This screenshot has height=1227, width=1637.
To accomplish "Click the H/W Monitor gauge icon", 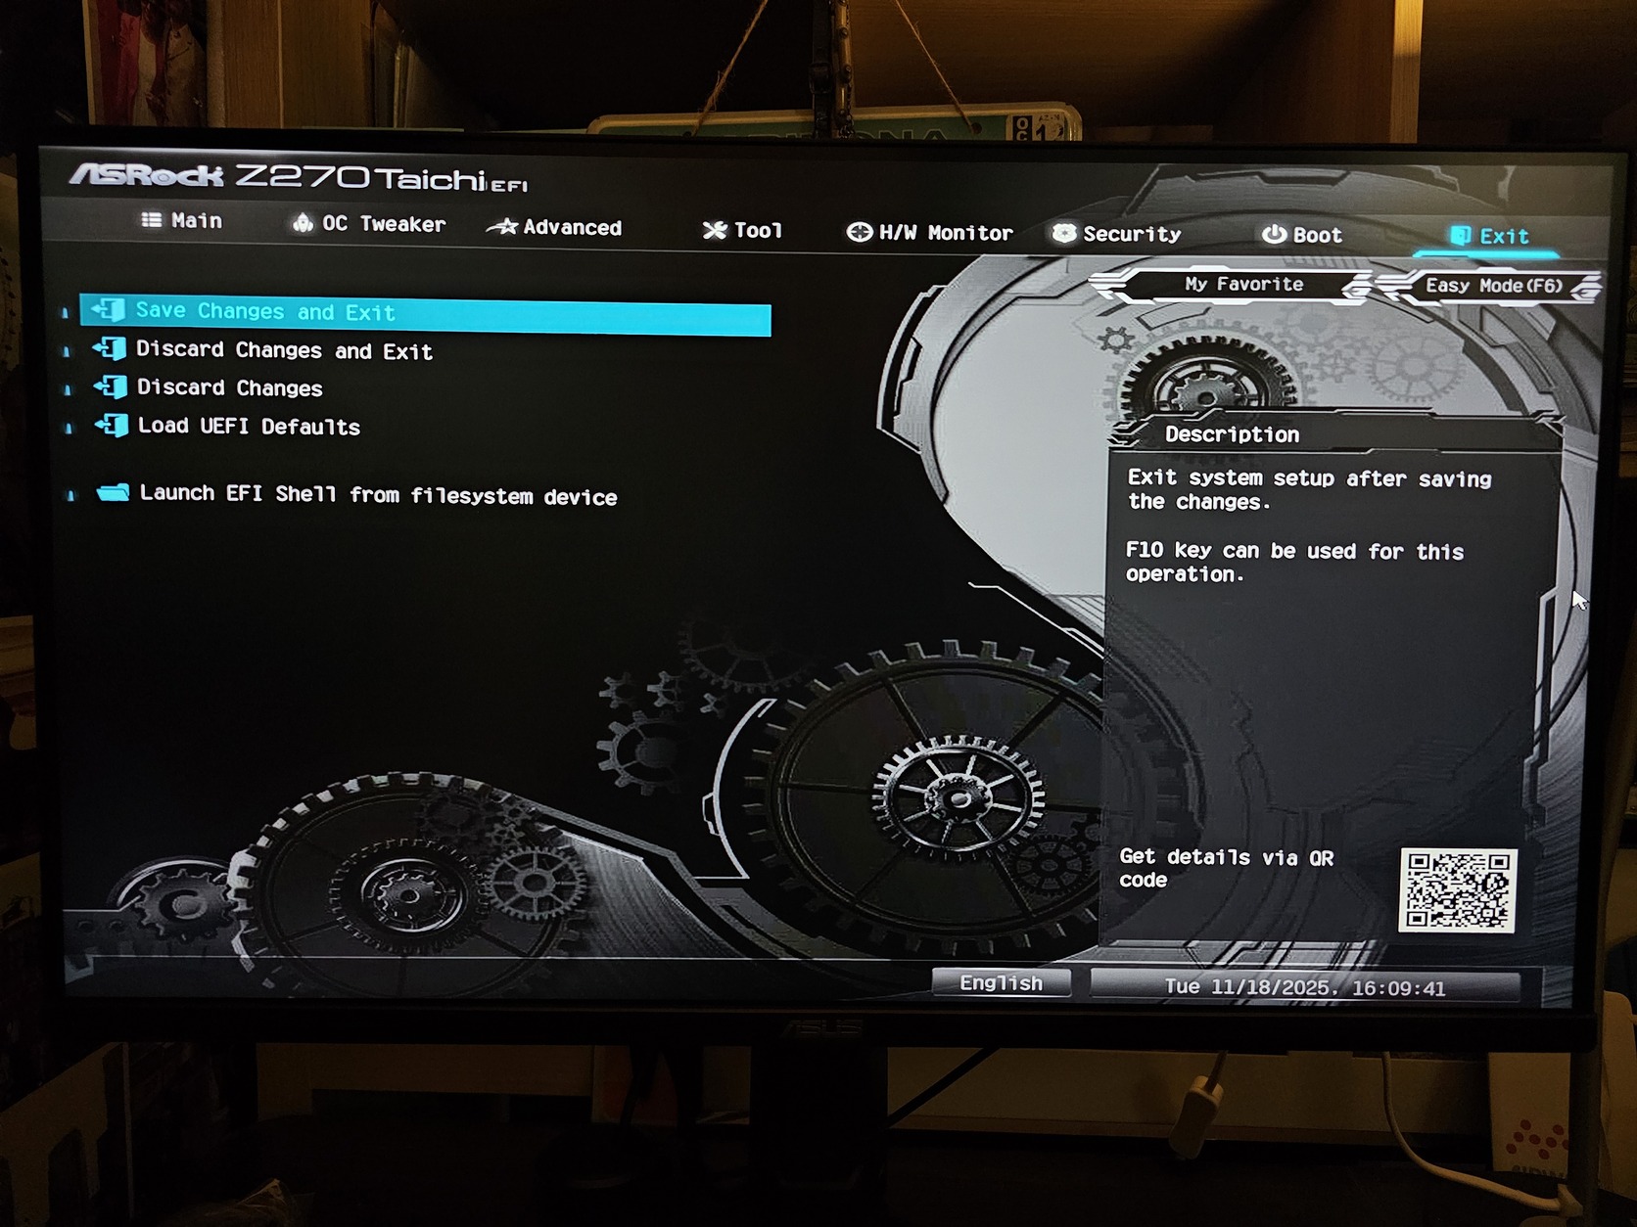I will pos(859,232).
